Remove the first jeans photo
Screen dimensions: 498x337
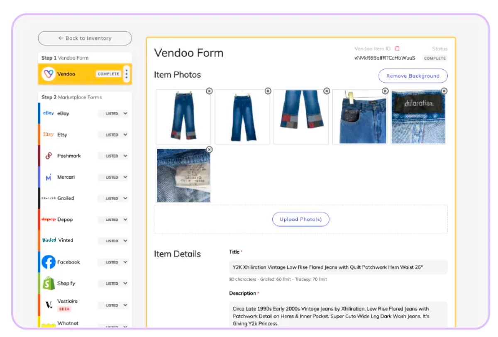[209, 91]
